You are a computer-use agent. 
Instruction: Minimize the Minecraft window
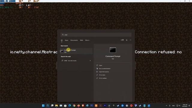[180, 1]
